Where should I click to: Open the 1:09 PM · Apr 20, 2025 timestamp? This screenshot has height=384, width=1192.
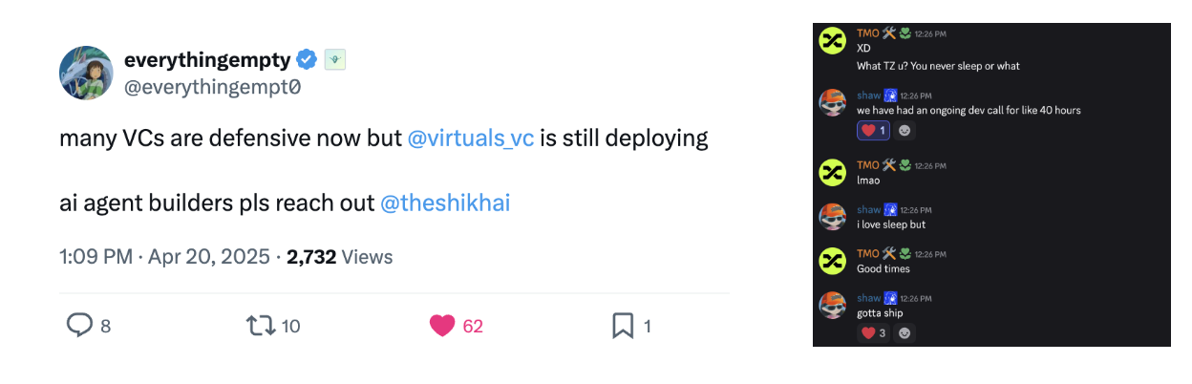tap(164, 257)
